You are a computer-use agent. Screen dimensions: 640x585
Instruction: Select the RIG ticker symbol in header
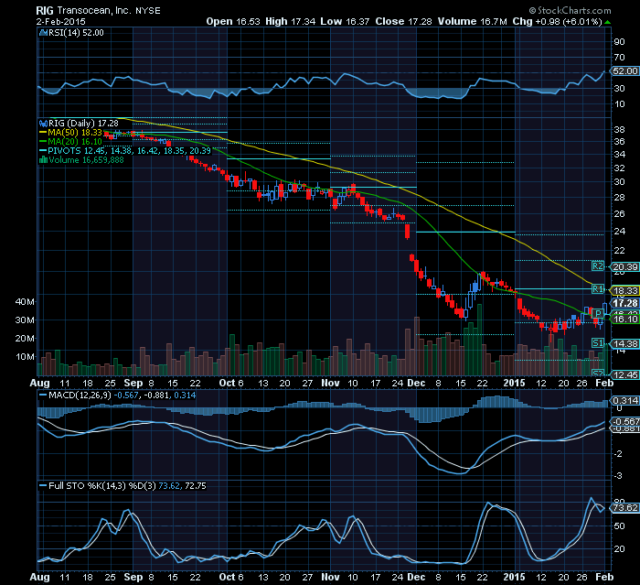pyautogui.click(x=45, y=11)
